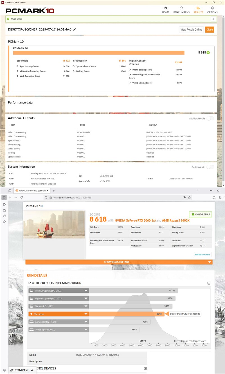Screen dimensions: 225x374
Task: Select the NVIDIA GeForce RTX 3060 browser tab
Action: (32, 191)
